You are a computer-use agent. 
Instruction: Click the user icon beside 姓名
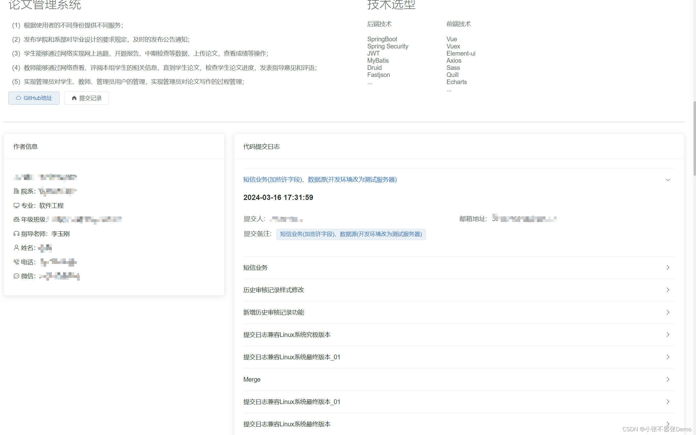(16, 248)
